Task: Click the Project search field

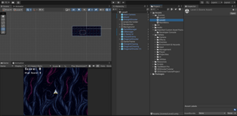Action: [161, 9]
